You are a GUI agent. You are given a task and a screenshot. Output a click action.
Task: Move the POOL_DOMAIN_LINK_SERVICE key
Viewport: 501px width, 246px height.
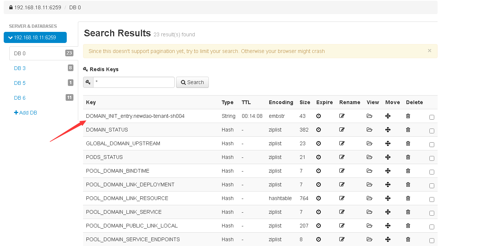pyautogui.click(x=388, y=212)
